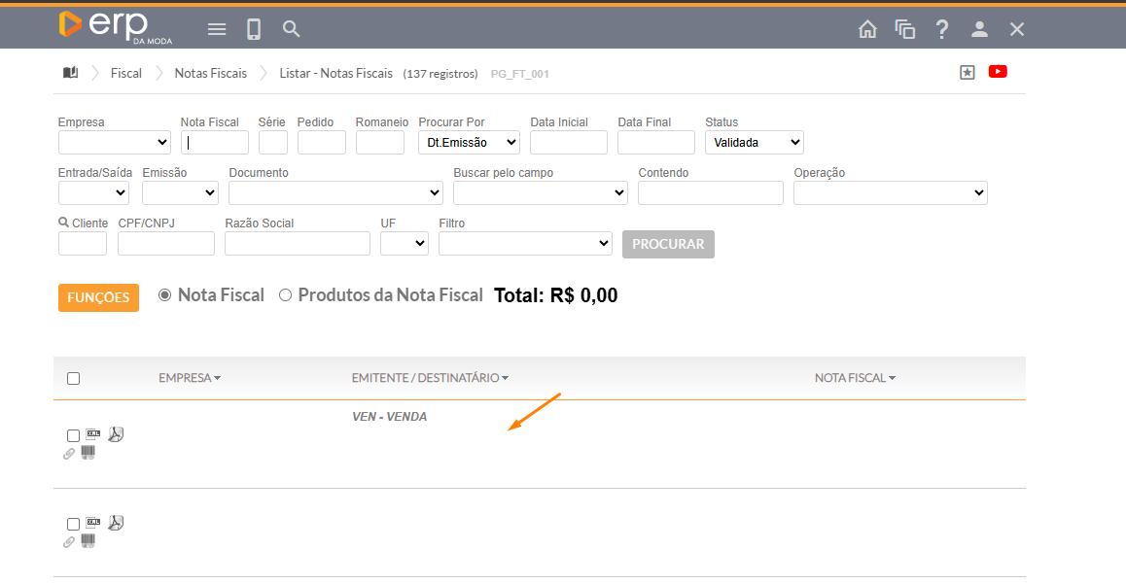Click the orange FUNÇÕES button

(x=98, y=297)
